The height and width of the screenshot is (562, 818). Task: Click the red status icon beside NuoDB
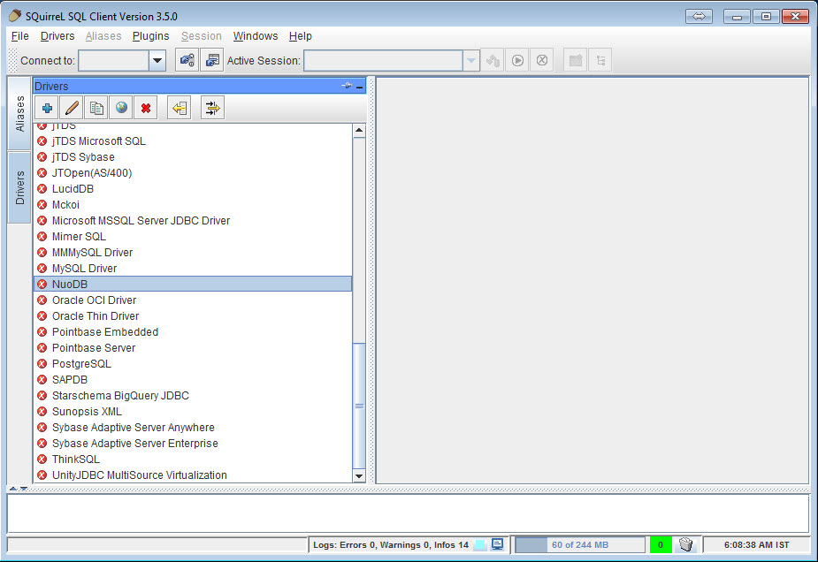(42, 285)
